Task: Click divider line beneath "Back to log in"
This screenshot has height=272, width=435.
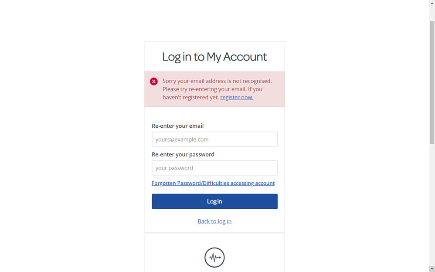Action: tap(214, 233)
